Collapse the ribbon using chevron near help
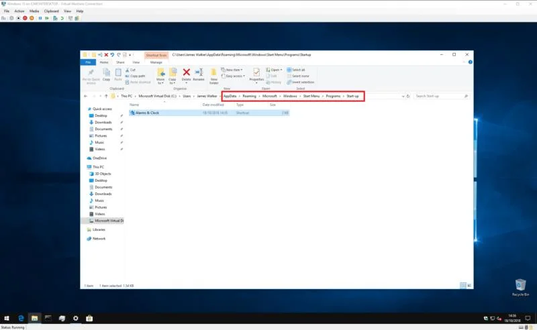This screenshot has width=537, height=330. click(x=464, y=62)
